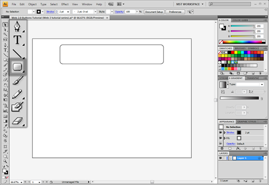This screenshot has width=269, height=185.
Task: Select the Live Paint Selection tool
Action: tap(5, 140)
